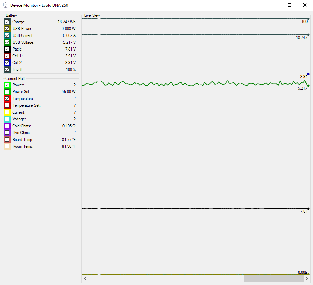
Task: Disable the USB Power series checkbox
Action: [7, 29]
